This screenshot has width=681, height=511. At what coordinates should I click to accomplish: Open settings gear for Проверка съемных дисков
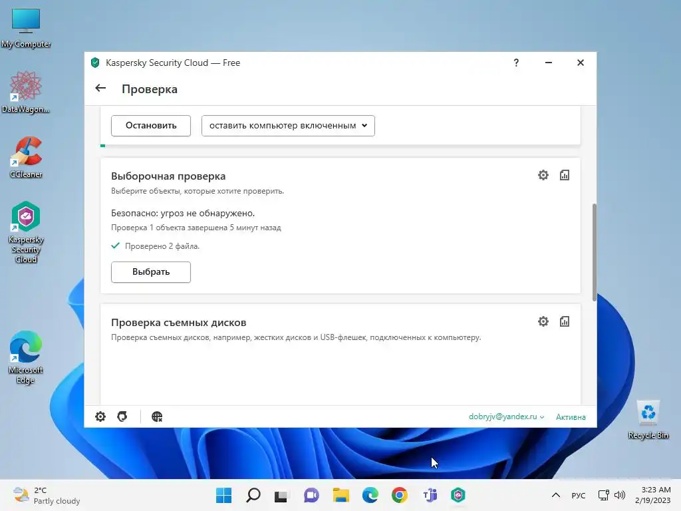coord(543,321)
